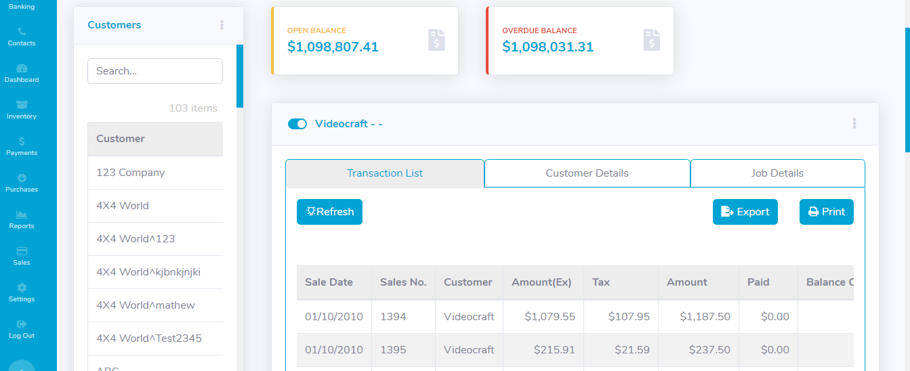This screenshot has width=910, height=371.
Task: Select customer 123 Company
Action: point(155,173)
